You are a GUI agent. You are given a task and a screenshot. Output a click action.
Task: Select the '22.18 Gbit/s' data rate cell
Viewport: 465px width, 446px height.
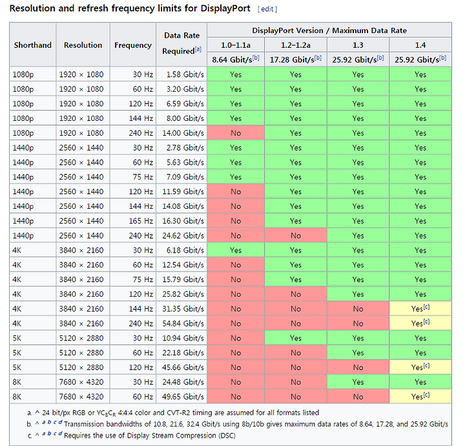click(181, 352)
